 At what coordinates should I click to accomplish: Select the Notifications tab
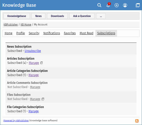(x=52, y=33)
